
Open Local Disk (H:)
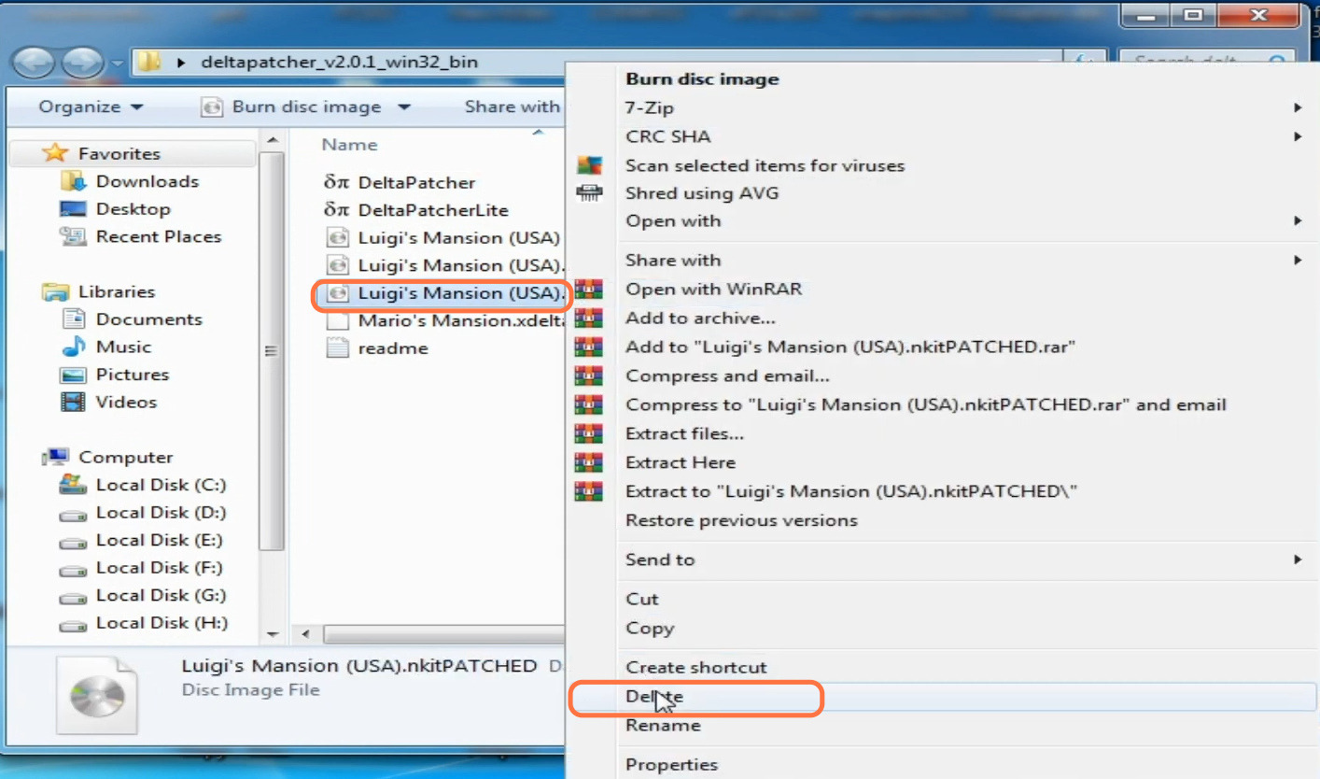click(161, 623)
